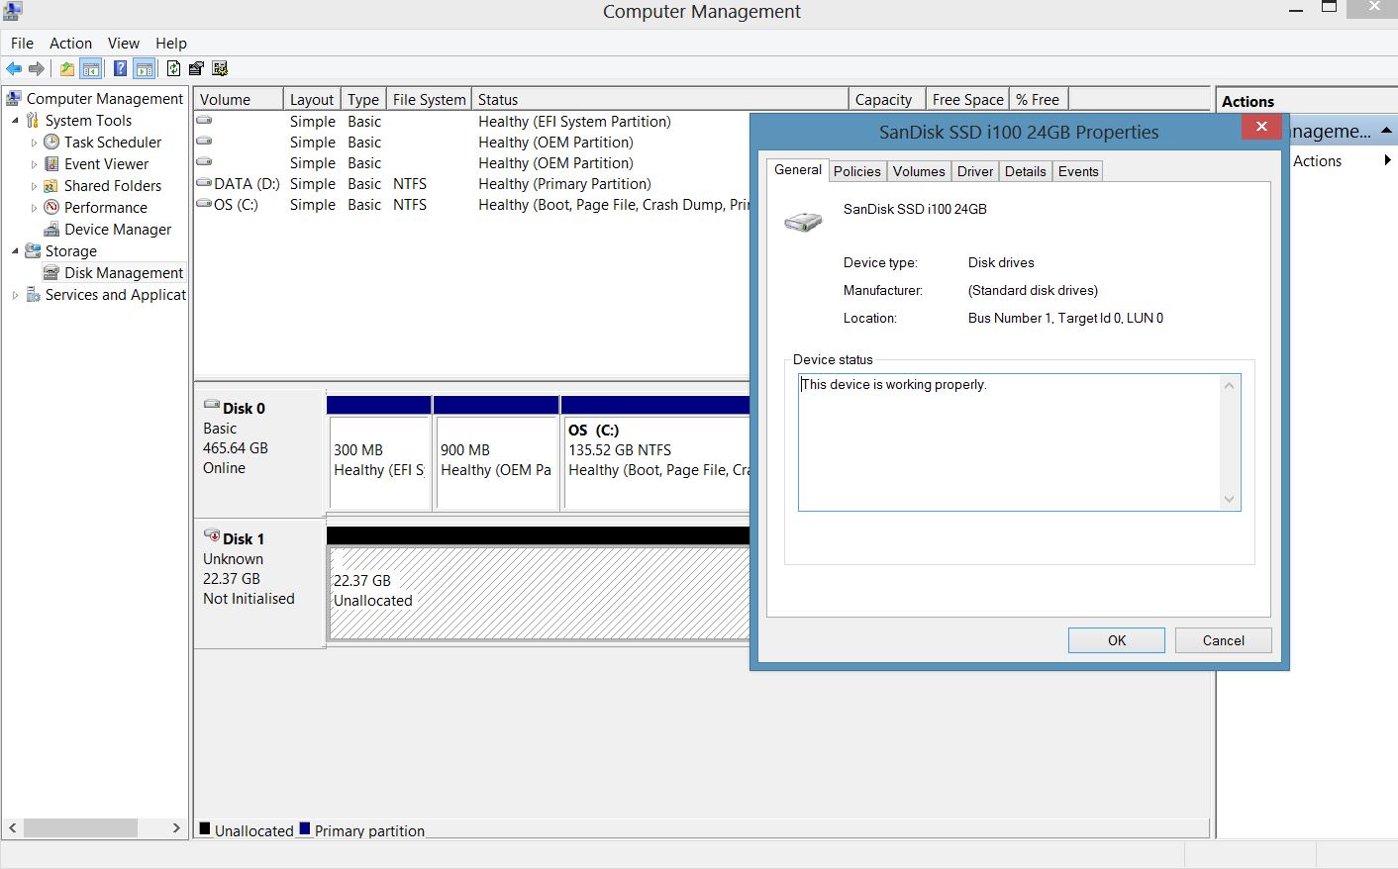Click the Disk 0 drive icon
This screenshot has height=869, width=1398.
pyautogui.click(x=212, y=405)
